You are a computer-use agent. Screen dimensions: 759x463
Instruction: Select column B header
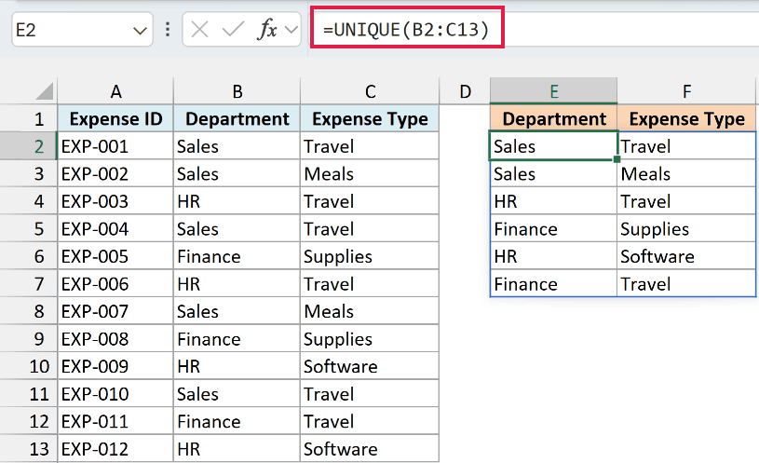pyautogui.click(x=237, y=91)
